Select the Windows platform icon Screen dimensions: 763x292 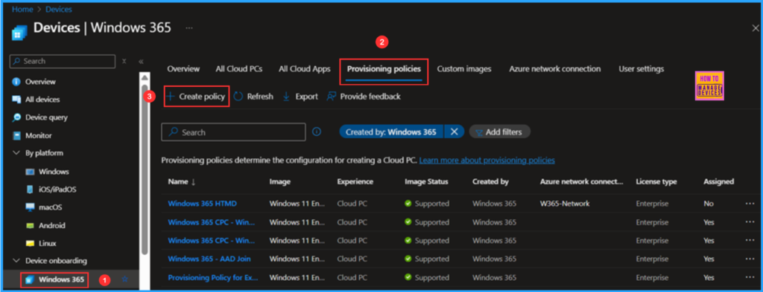tap(30, 172)
